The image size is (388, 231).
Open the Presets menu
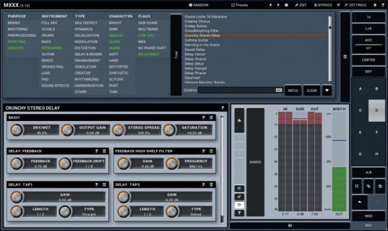coord(240,5)
